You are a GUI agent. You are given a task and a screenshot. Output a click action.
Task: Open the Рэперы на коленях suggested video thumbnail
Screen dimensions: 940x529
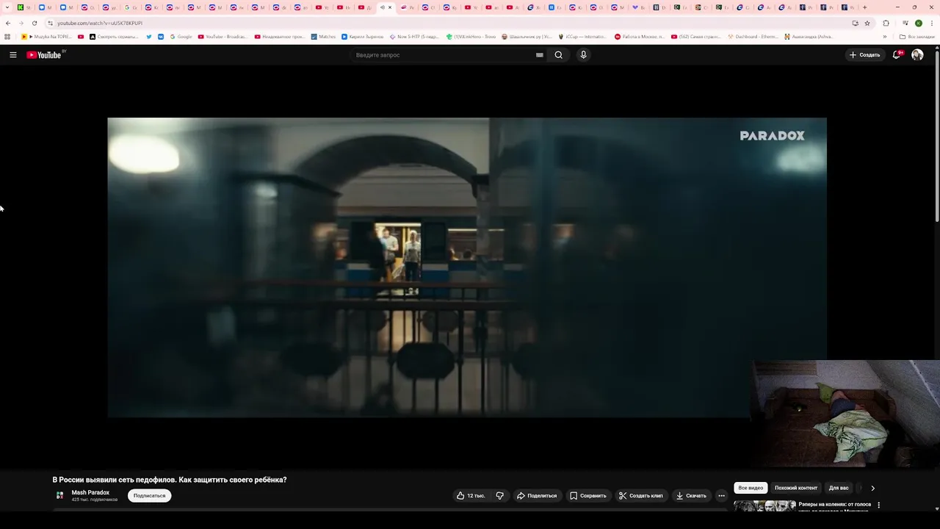pos(764,506)
